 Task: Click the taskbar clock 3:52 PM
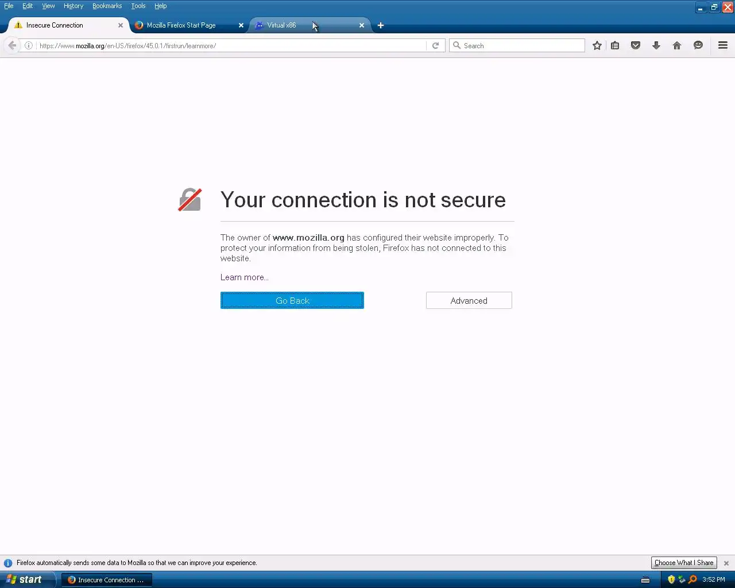click(x=714, y=580)
